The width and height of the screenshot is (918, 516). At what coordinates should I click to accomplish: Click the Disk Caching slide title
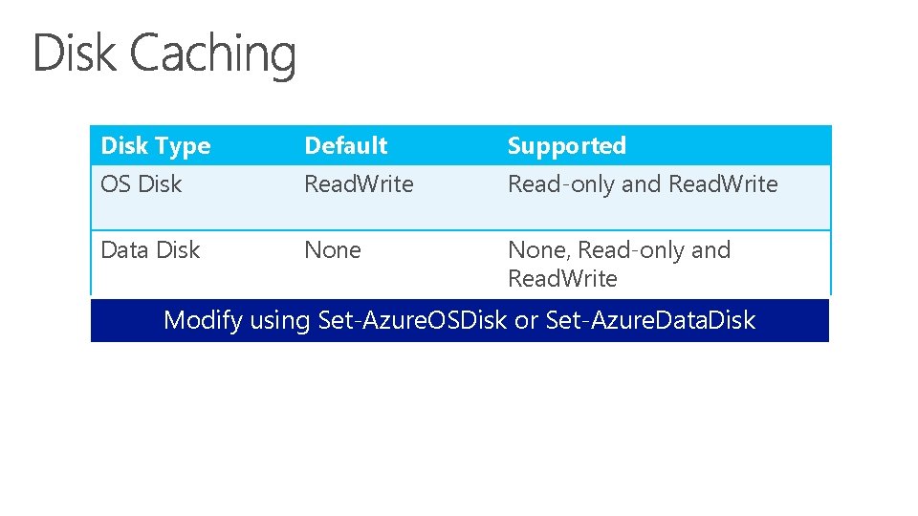pos(164,54)
